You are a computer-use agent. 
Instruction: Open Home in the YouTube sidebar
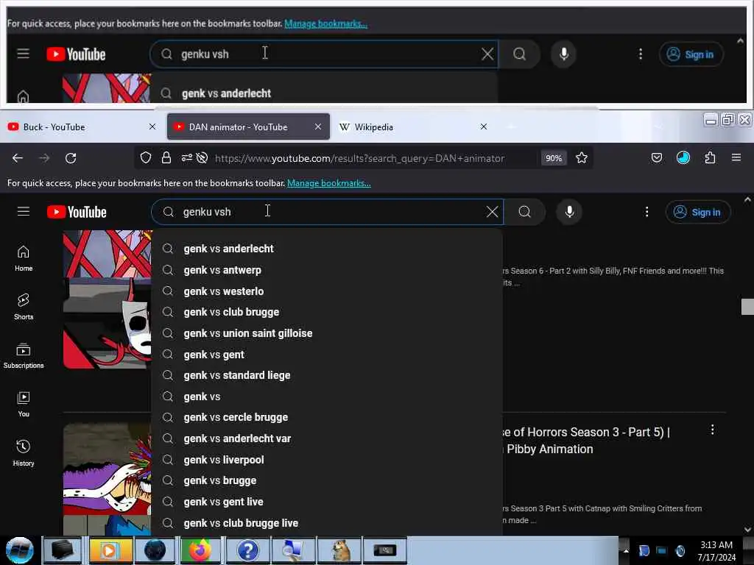point(23,258)
